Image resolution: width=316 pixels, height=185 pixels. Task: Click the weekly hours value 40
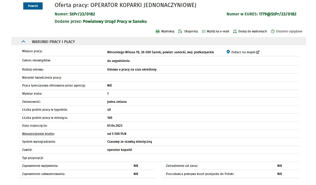[109, 110]
